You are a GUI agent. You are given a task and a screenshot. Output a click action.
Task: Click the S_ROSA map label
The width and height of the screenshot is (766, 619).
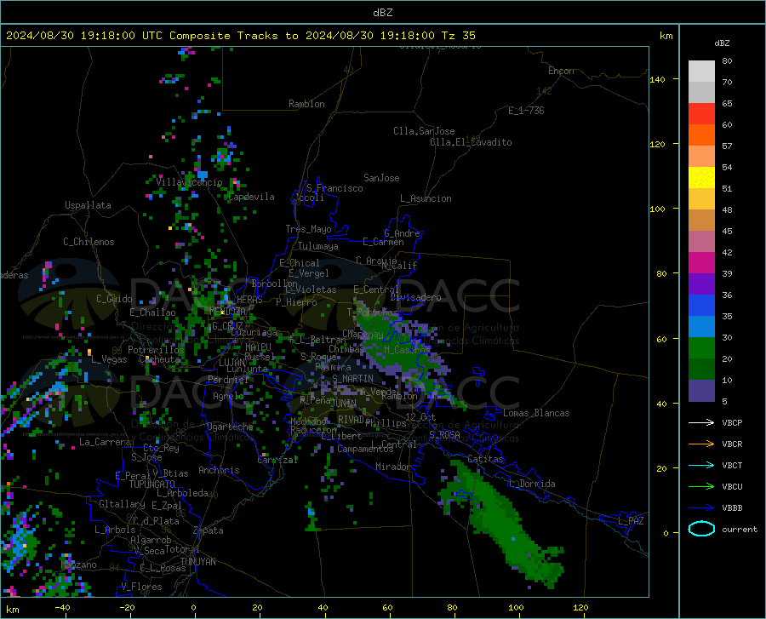pyautogui.click(x=444, y=434)
